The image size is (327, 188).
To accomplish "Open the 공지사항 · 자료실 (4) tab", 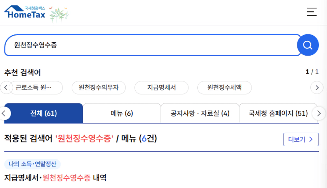I will (x=200, y=113).
